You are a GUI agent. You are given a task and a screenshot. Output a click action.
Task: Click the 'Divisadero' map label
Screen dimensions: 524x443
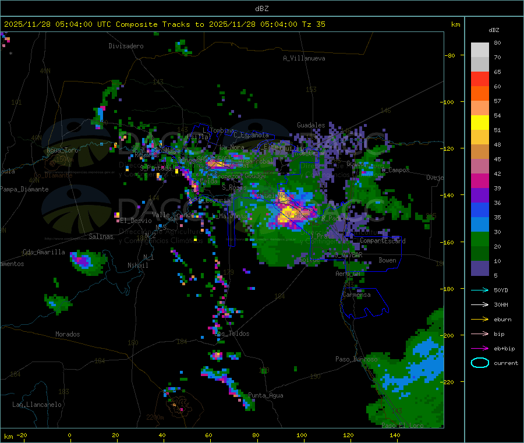pyautogui.click(x=126, y=46)
